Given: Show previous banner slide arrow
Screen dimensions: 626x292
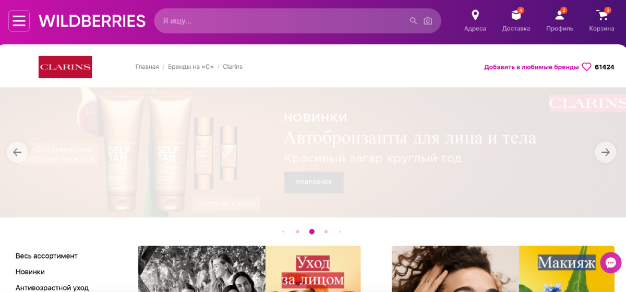Looking at the screenshot, I should coord(17,152).
